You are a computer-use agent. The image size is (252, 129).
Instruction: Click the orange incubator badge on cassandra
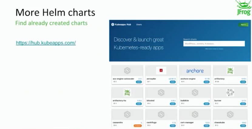[x=138, y=126]
